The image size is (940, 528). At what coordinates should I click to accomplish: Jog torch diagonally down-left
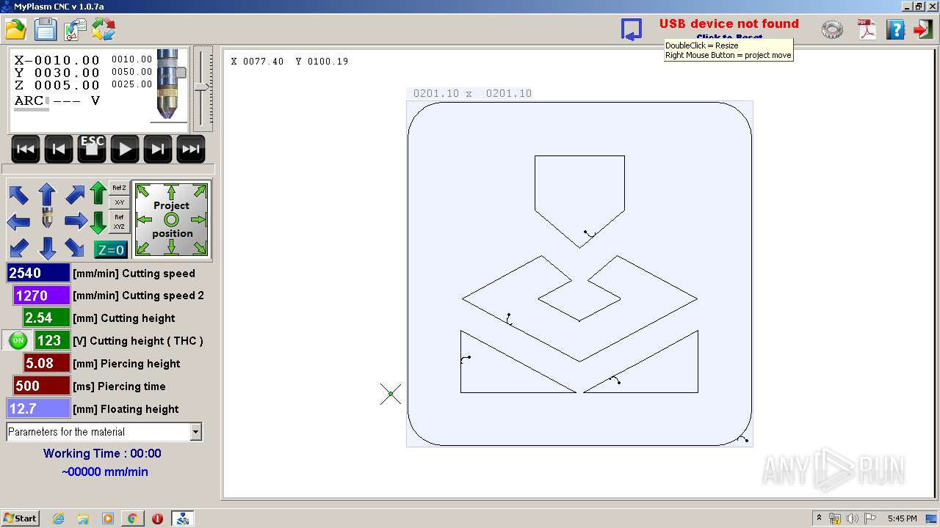click(x=18, y=247)
